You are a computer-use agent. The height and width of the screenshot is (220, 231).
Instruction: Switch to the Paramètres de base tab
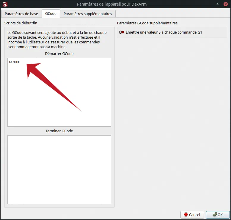point(21,14)
